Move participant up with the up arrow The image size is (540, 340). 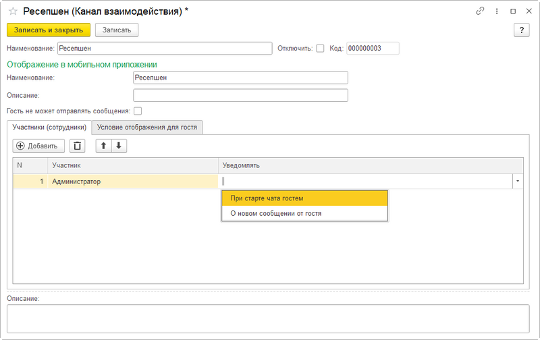click(x=103, y=146)
